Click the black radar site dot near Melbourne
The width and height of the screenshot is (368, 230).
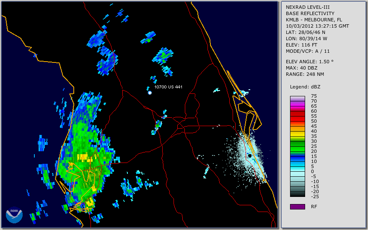click(250, 155)
